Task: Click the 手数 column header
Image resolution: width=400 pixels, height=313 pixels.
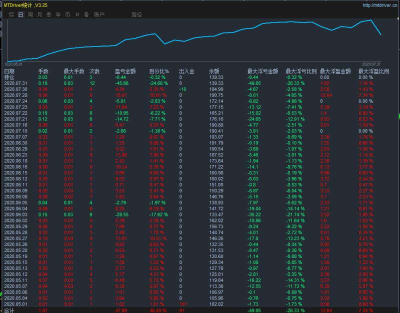Action: point(43,71)
